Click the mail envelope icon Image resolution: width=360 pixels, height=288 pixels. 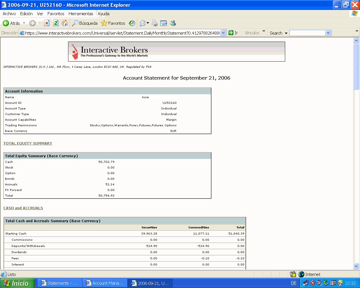[143, 23]
